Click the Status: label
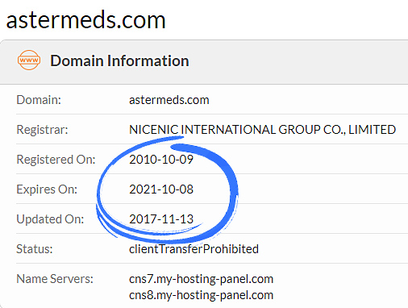 coord(35,249)
